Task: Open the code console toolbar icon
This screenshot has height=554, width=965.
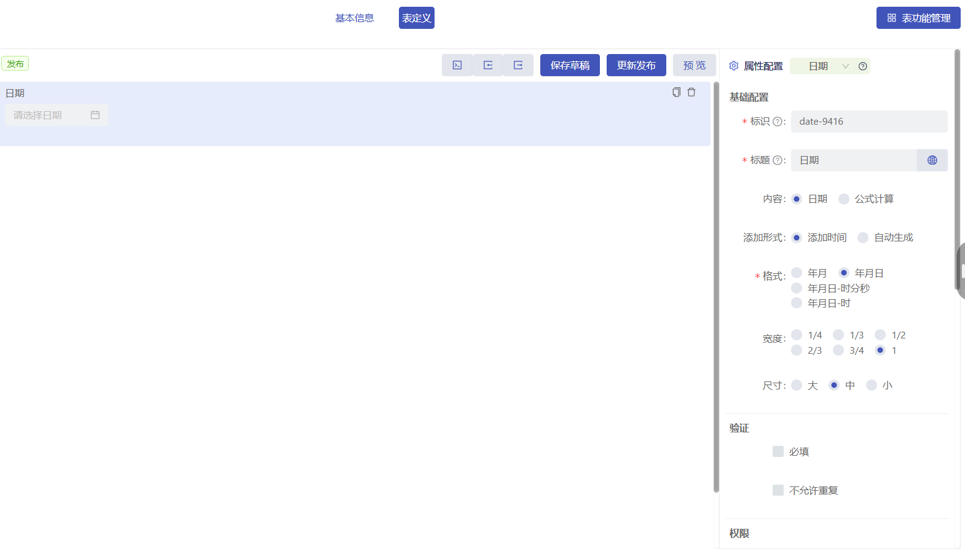Action: click(457, 65)
